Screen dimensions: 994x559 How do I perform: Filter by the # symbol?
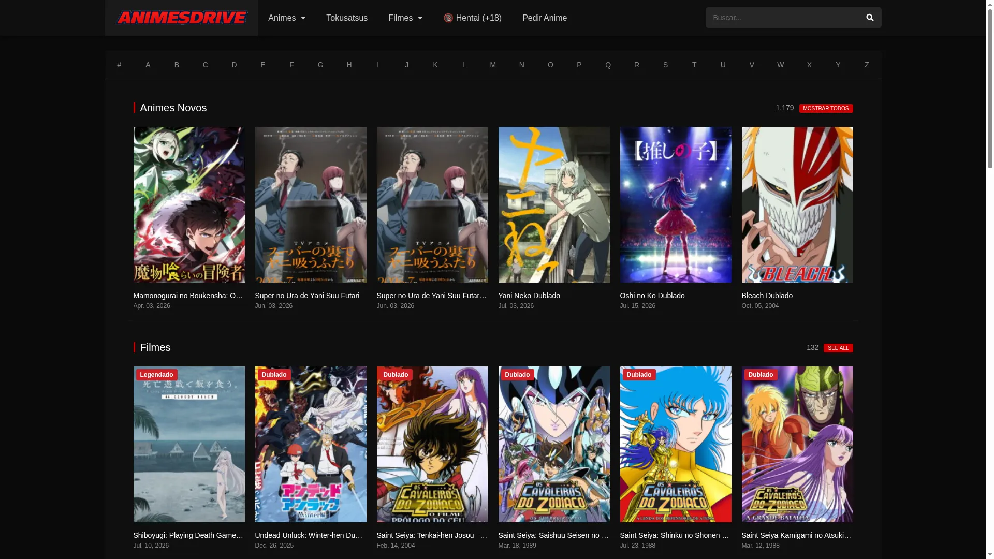[x=119, y=65]
